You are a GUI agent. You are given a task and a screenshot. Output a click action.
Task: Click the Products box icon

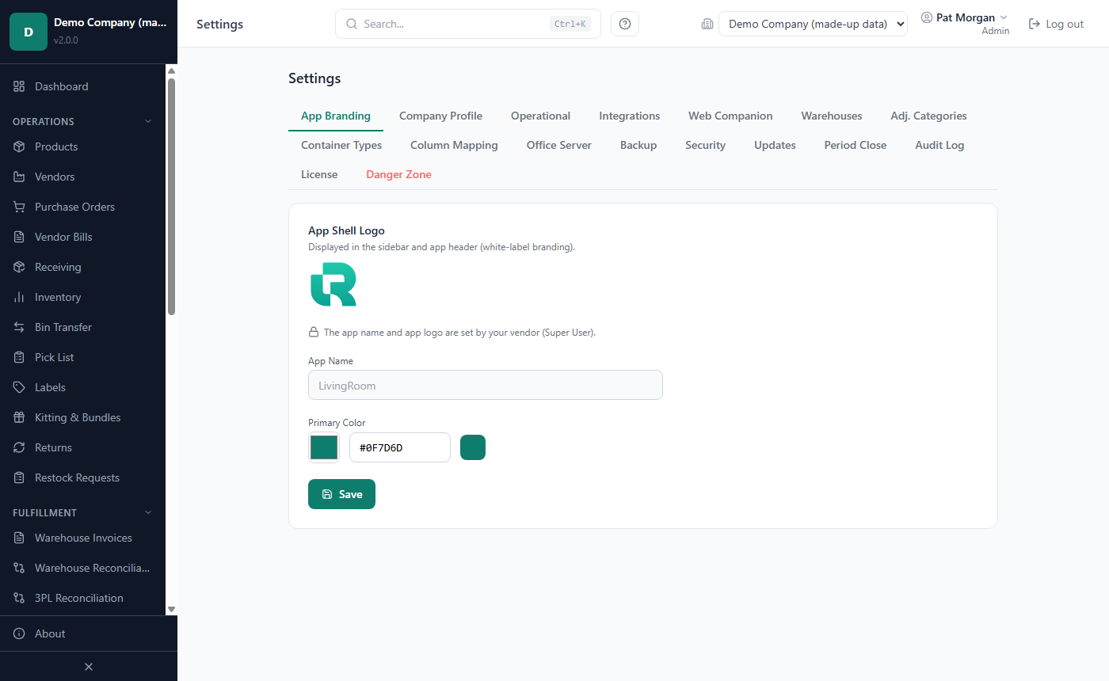[19, 146]
